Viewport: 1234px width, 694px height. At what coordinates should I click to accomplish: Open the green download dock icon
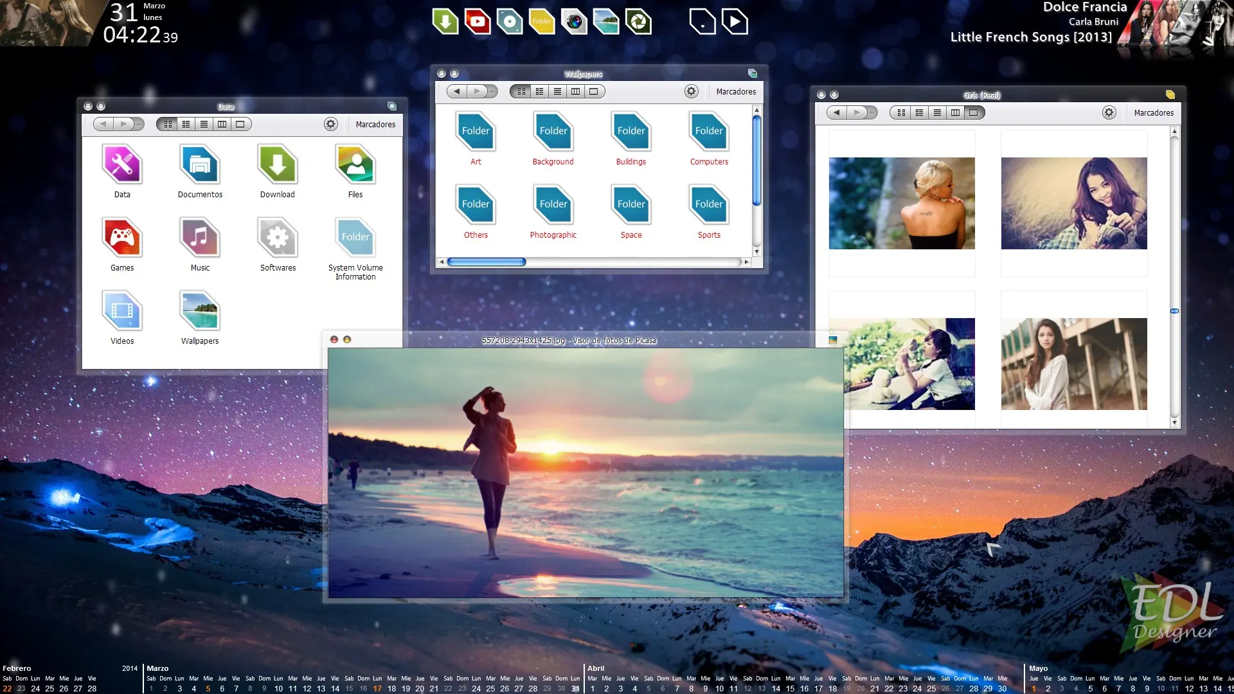[x=445, y=21]
